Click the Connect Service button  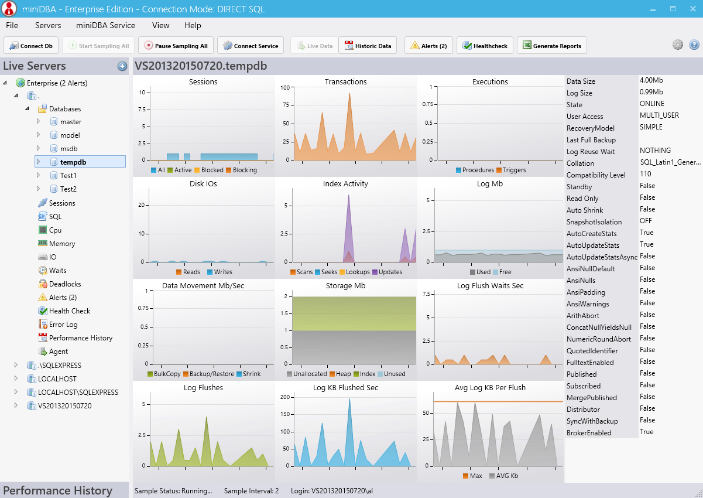tap(251, 46)
